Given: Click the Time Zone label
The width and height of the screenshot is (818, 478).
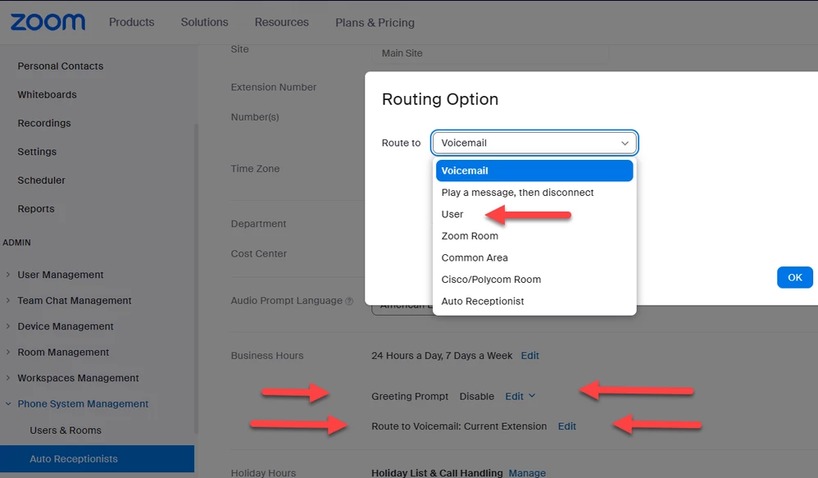Looking at the screenshot, I should [255, 169].
